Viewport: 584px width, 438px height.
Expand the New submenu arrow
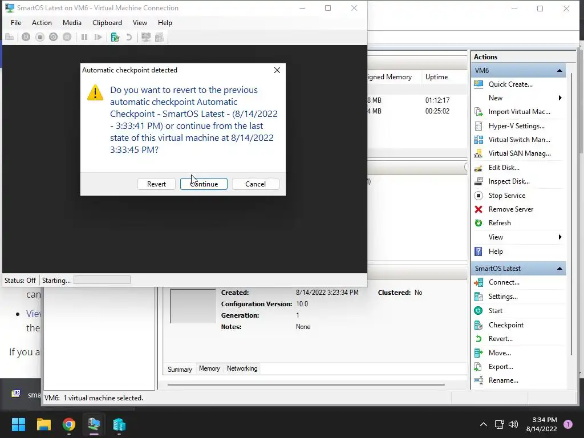click(560, 98)
